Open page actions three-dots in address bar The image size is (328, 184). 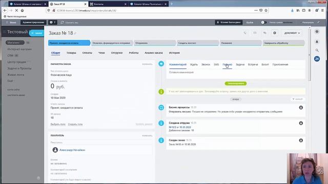[x=256, y=10]
